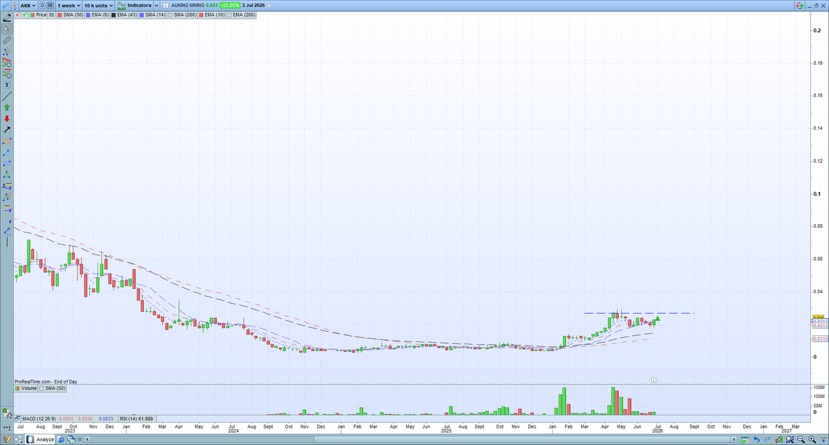Place a green up arrow marker

click(x=7, y=107)
